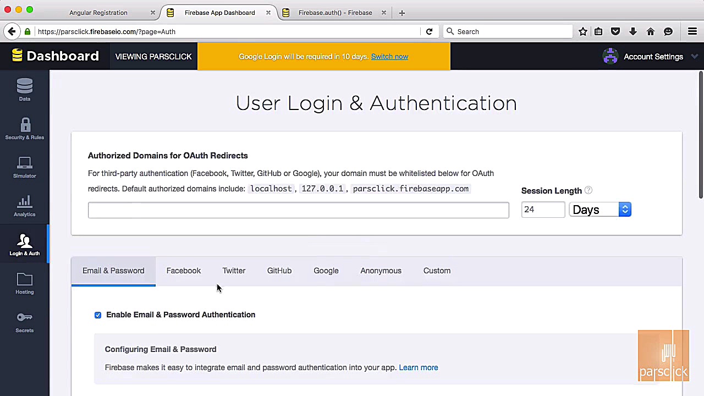Open the bookmarks list icon
The height and width of the screenshot is (396, 704).
pyautogui.click(x=598, y=31)
